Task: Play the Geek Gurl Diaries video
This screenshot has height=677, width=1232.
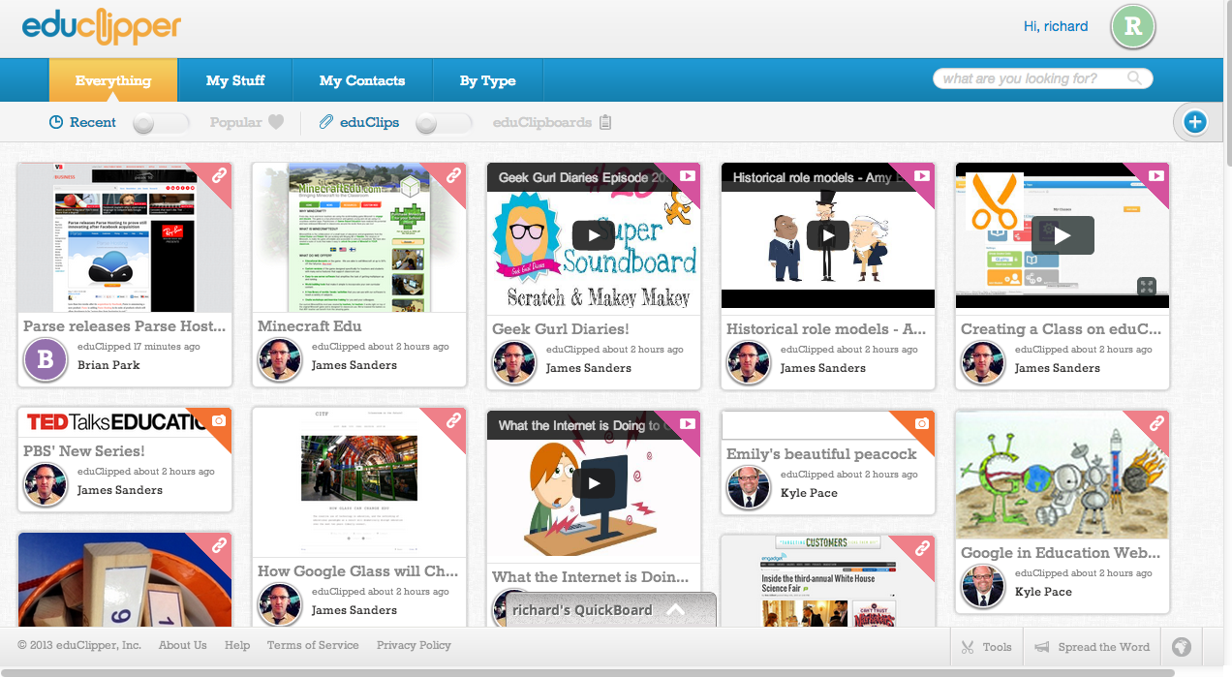Action: [593, 235]
